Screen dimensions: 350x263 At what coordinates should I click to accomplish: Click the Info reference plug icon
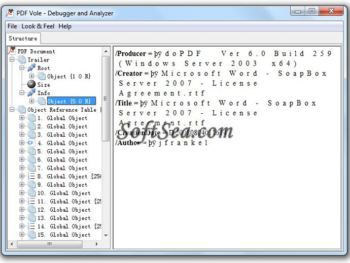pyautogui.click(x=31, y=93)
